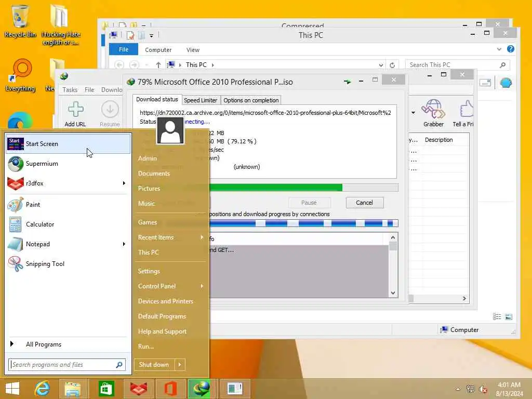The image size is (532, 399).
Task: Open Notepad from the start menu
Action: pyautogui.click(x=63, y=244)
